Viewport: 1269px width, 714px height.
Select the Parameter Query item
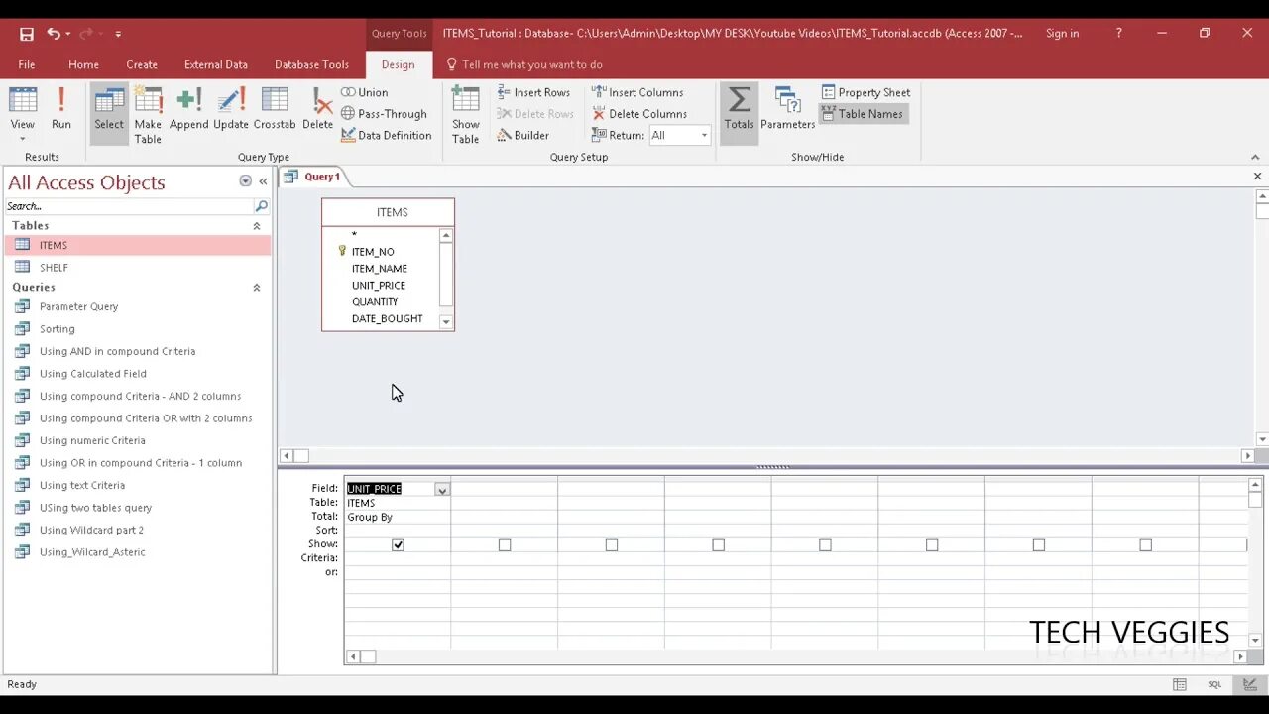point(137,307)
